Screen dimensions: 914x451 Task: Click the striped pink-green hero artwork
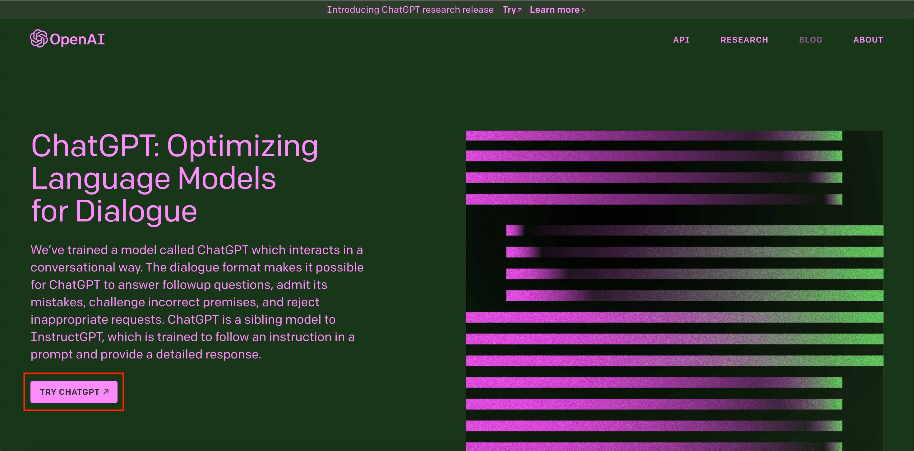(674, 291)
